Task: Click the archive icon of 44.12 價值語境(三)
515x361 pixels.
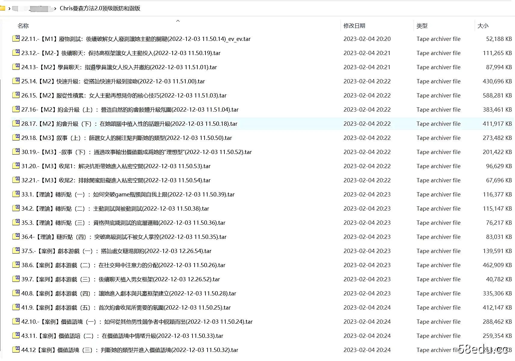Action: click(16, 350)
